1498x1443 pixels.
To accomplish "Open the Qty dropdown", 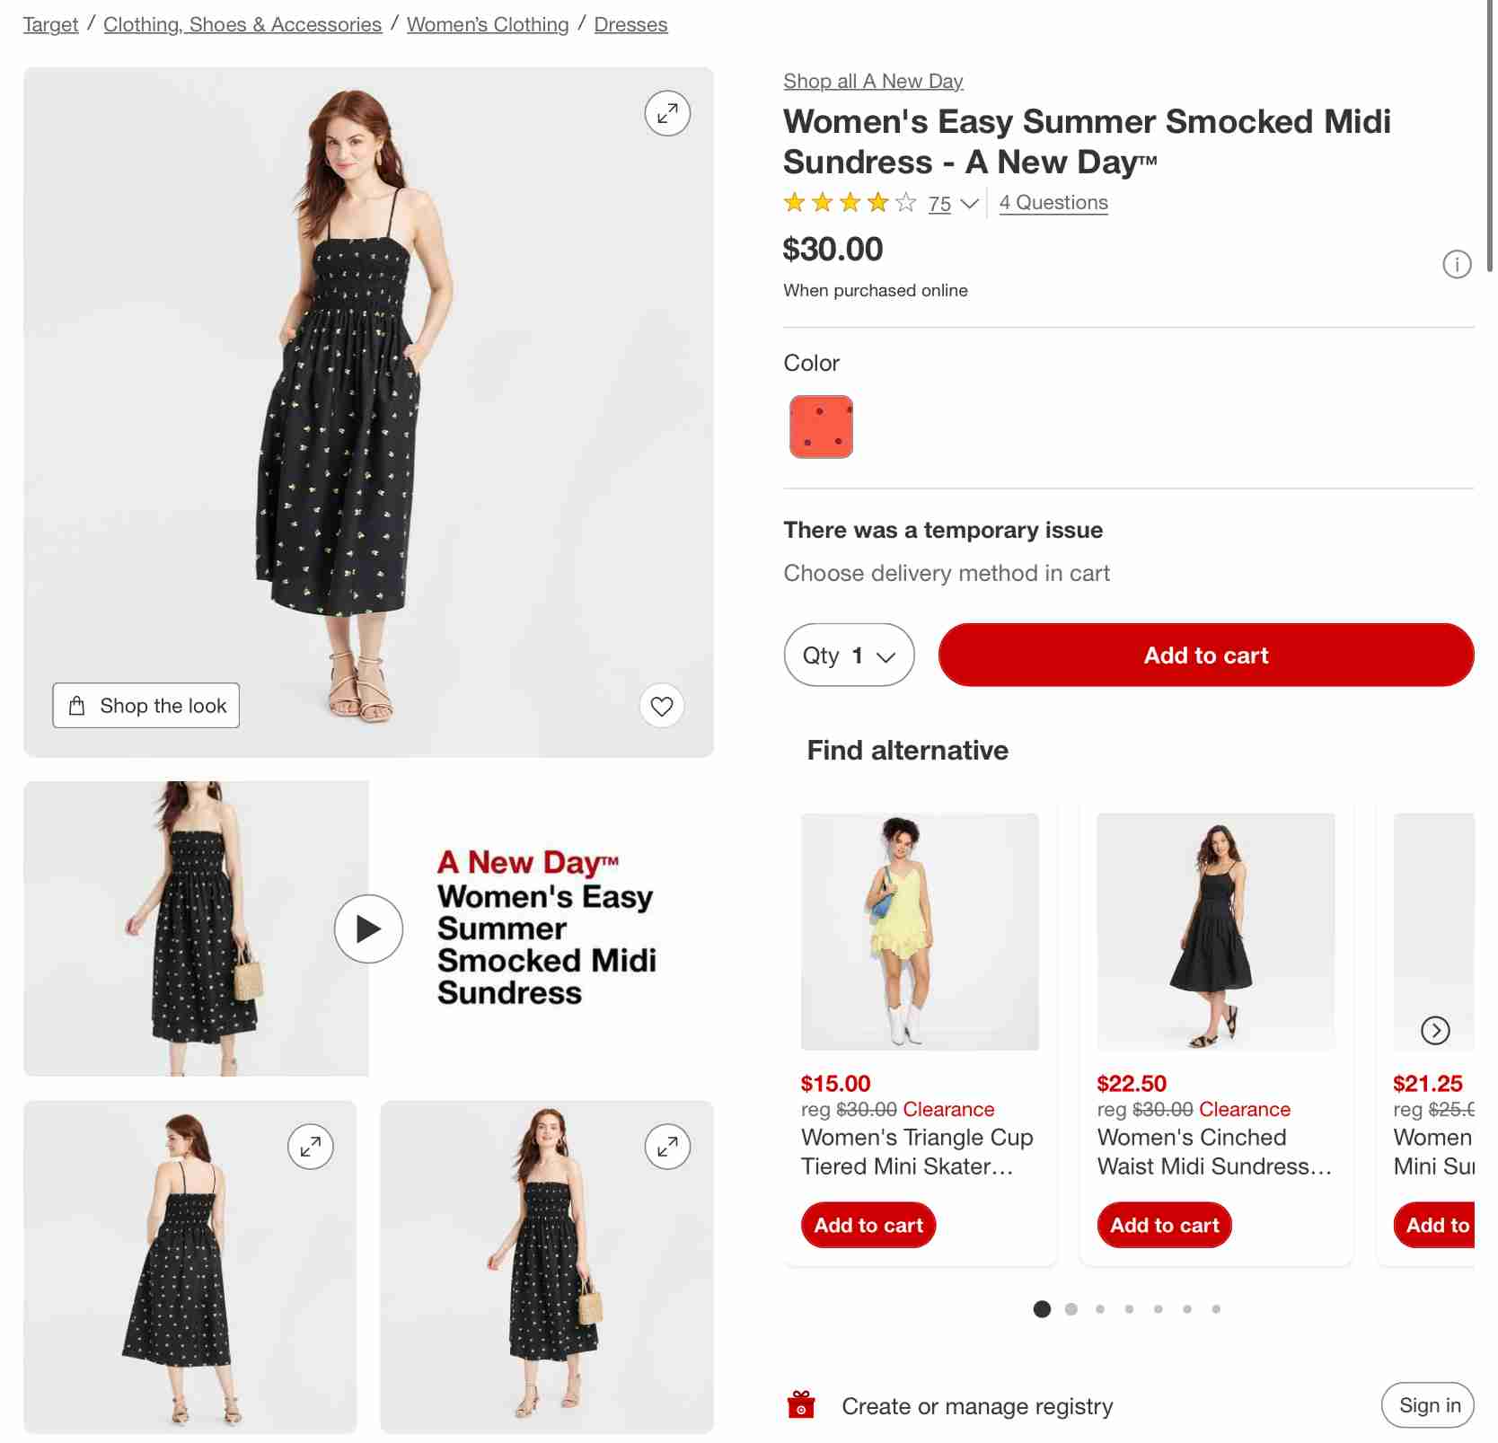I will [849, 656].
